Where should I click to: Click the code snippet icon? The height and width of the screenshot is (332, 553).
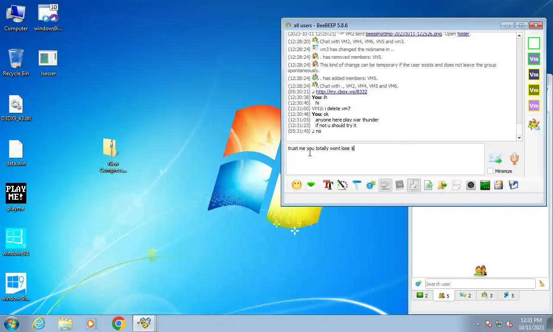(x=456, y=185)
